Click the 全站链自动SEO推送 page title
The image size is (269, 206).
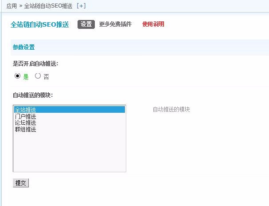click(39, 24)
